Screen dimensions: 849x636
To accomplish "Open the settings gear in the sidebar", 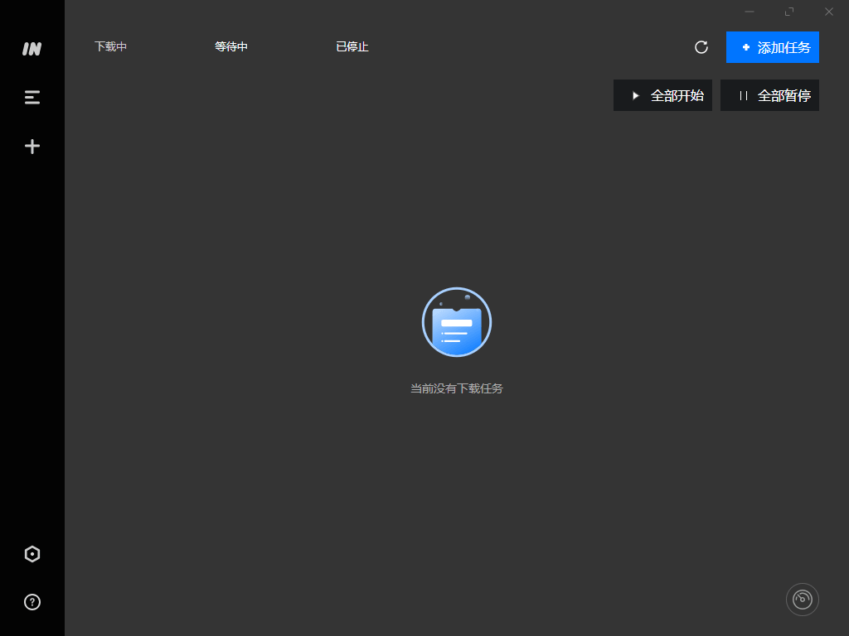I will coord(32,553).
